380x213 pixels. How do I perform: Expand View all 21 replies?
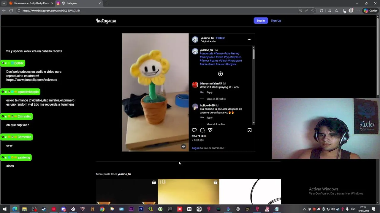point(216,99)
